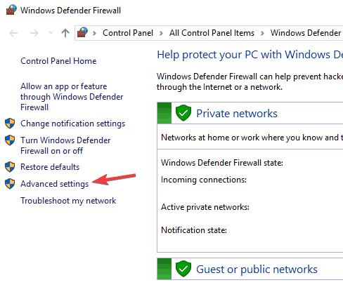
Task: Click the Forward navigation arrow
Action: point(34,33)
